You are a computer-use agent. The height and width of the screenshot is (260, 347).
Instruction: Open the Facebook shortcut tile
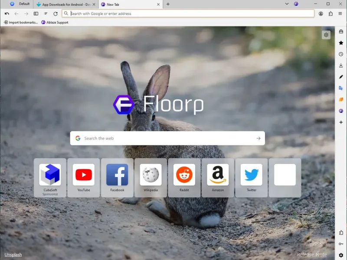tap(117, 178)
